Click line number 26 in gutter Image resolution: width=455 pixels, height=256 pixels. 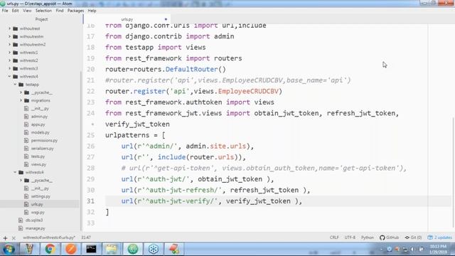pyautogui.click(x=91, y=146)
